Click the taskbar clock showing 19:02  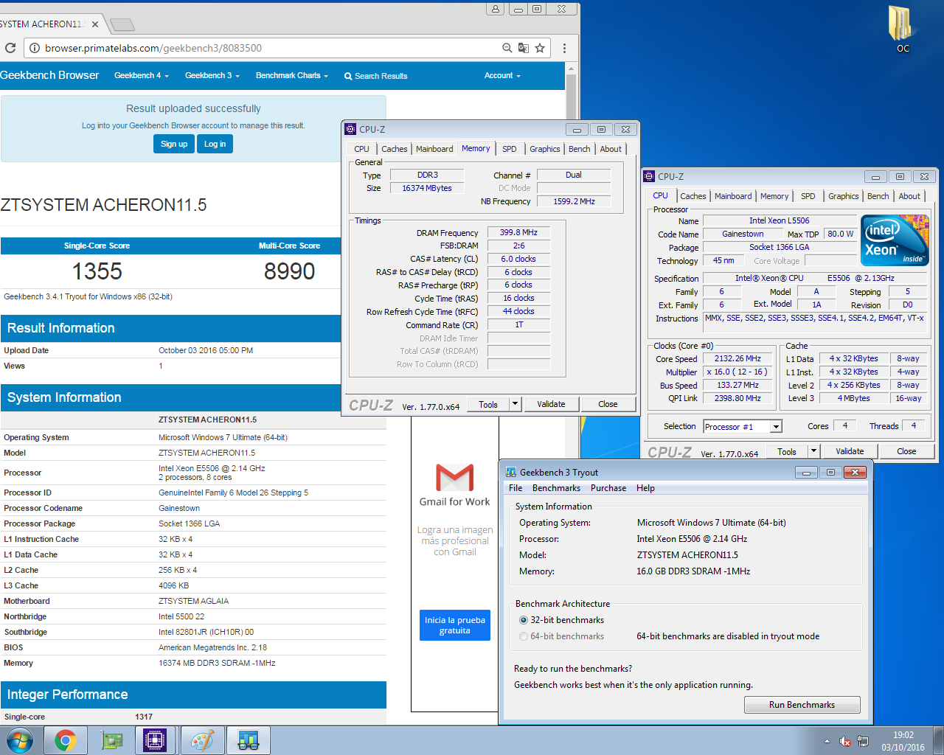(903, 741)
